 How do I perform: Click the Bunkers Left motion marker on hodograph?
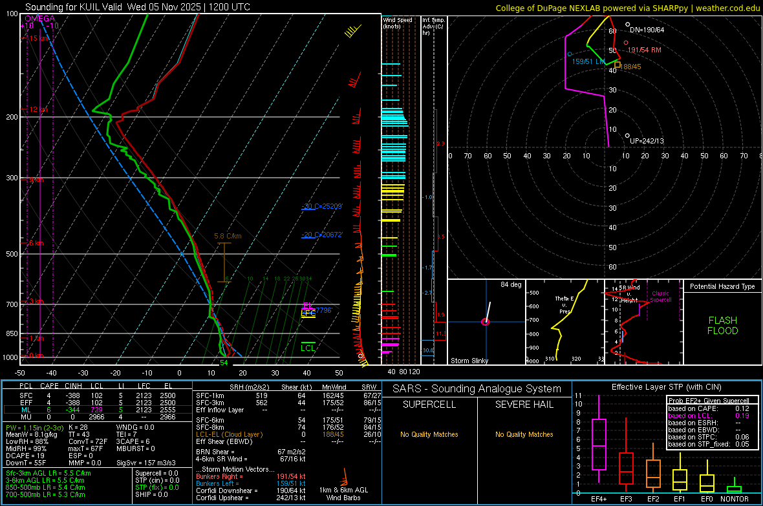pos(569,54)
